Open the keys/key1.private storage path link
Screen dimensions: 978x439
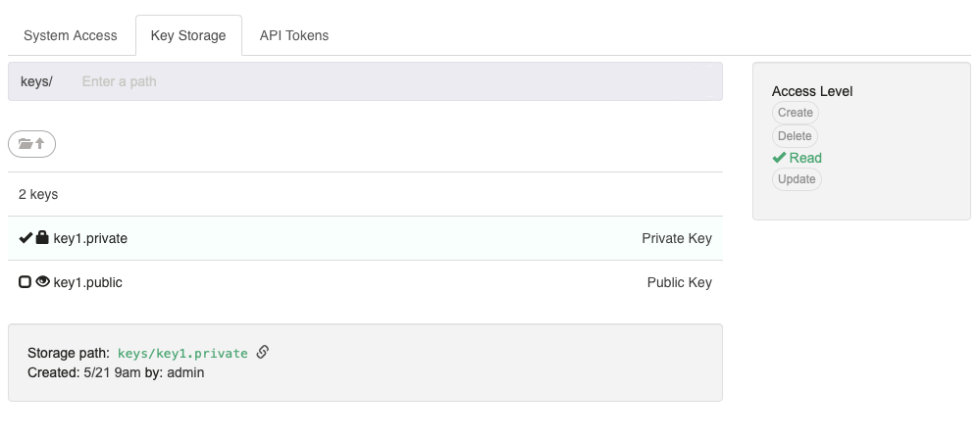click(x=182, y=354)
